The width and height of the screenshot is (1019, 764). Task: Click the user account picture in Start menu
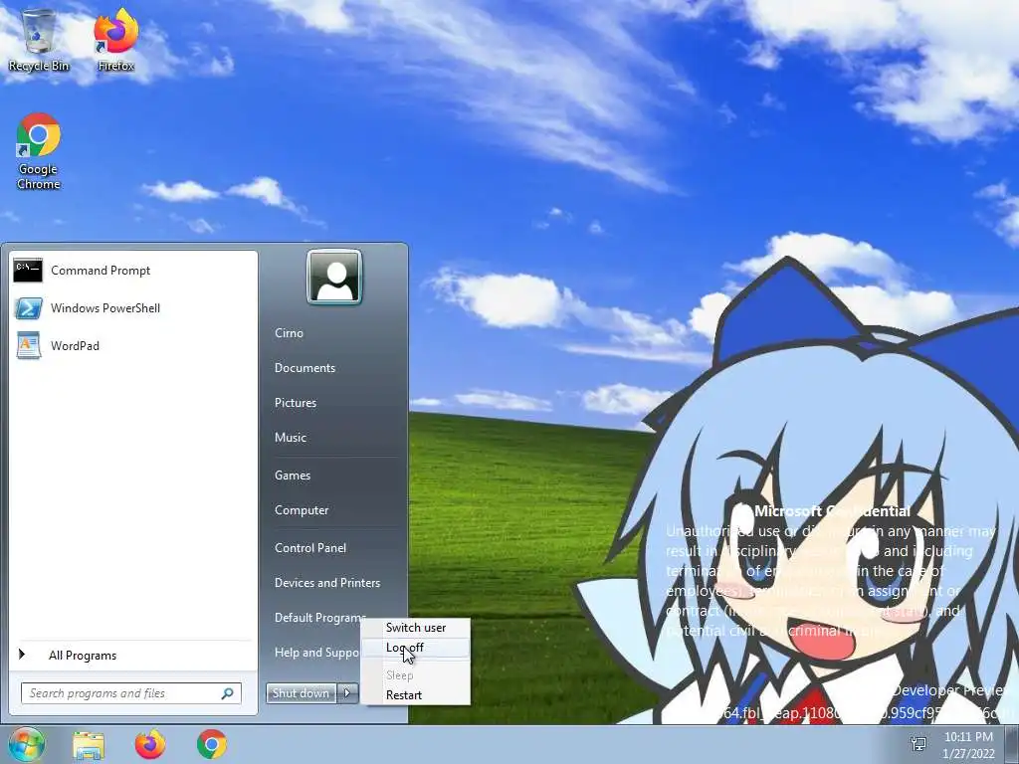coord(334,277)
